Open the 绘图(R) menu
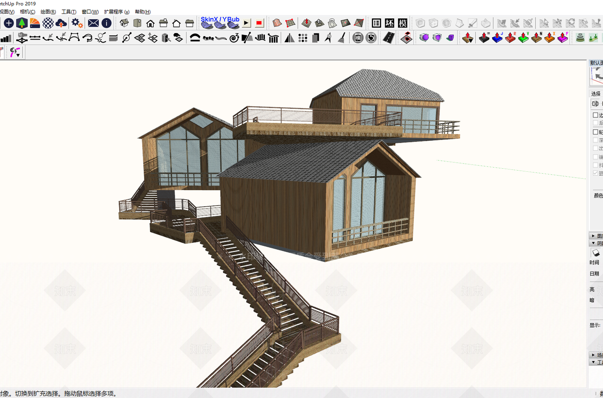The width and height of the screenshot is (603, 398). 48,12
